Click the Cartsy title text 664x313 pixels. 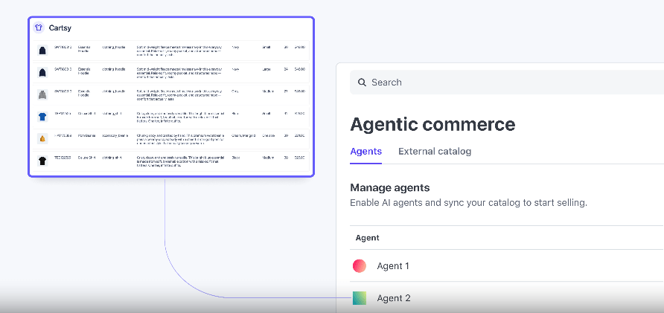coord(60,28)
